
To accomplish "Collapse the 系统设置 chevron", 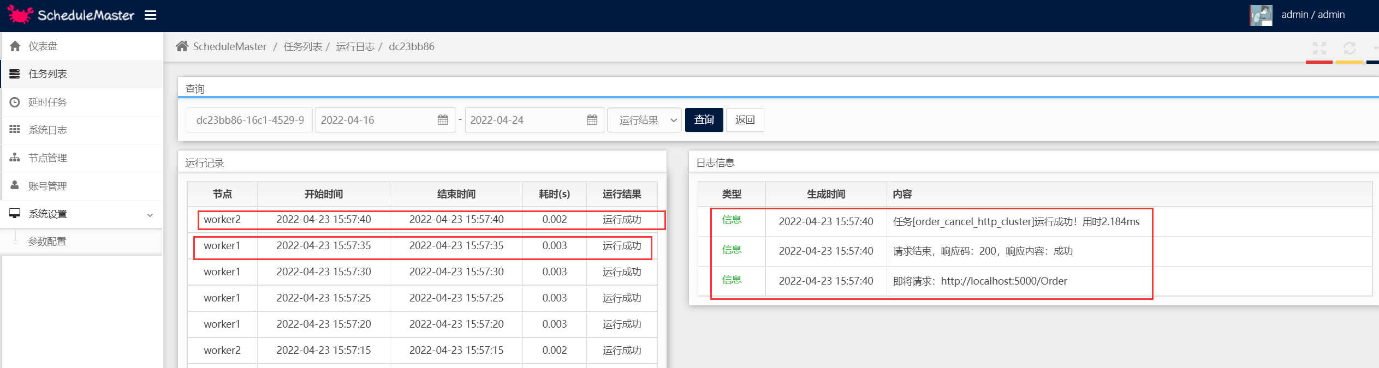I will (150, 215).
